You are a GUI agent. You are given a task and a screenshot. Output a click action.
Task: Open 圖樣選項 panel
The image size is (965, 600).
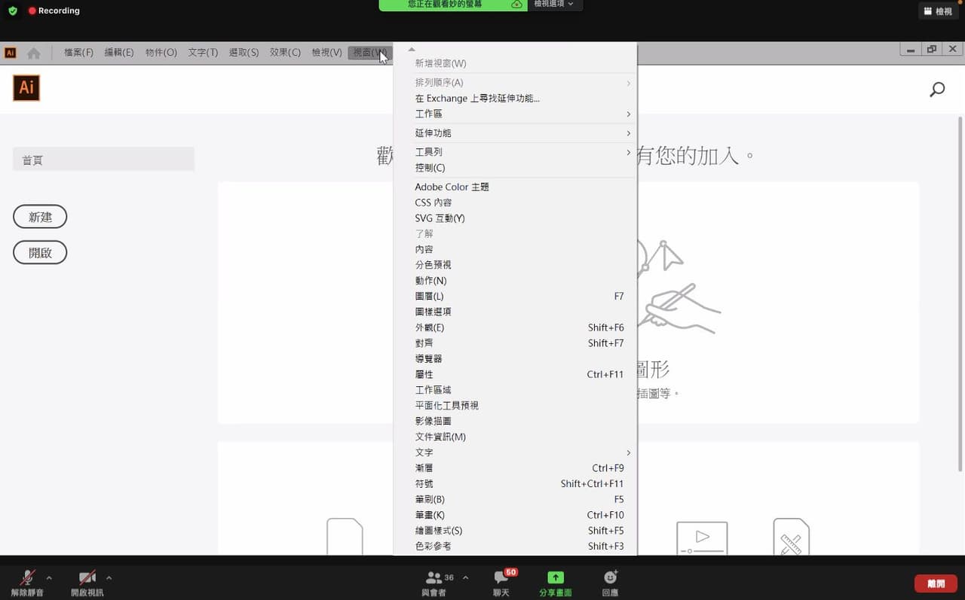click(x=516, y=312)
